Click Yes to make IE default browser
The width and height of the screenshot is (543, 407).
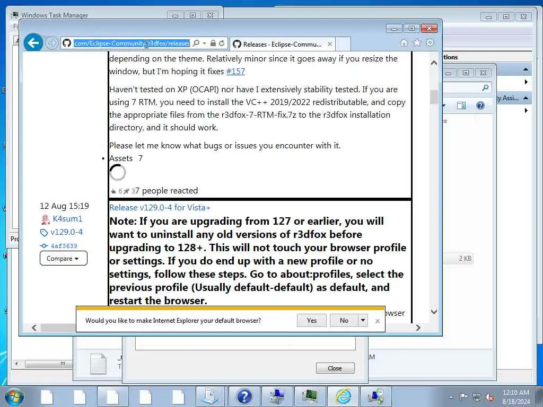(x=312, y=321)
